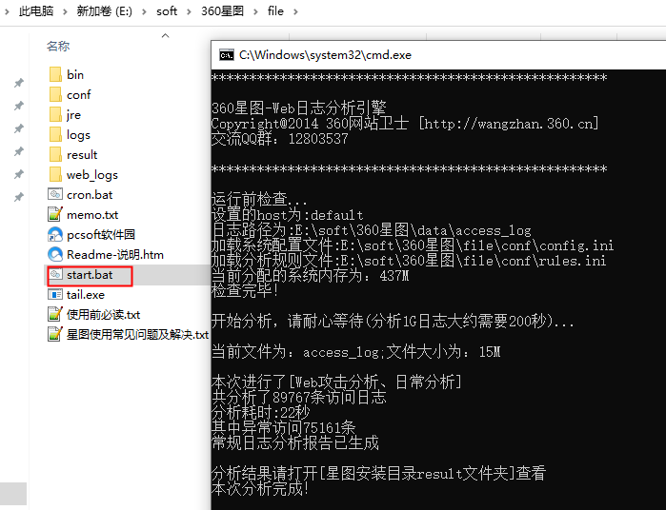Click the 共分析了89767条访问日志 line
Screen dimensions: 666x510
[298, 397]
